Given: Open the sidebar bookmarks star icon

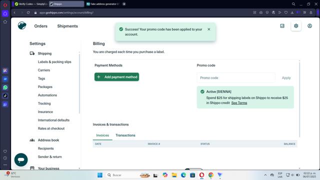Looking at the screenshot, I should click(5, 22).
